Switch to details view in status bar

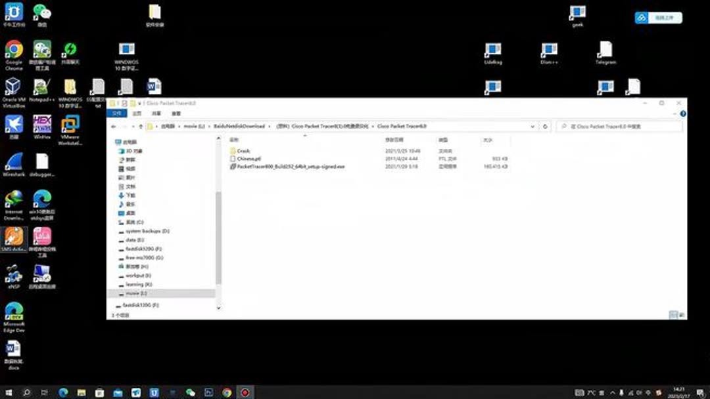pos(673,314)
